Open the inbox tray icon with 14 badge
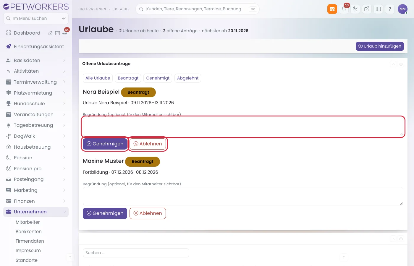This screenshot has width=414, height=266. tap(65, 33)
